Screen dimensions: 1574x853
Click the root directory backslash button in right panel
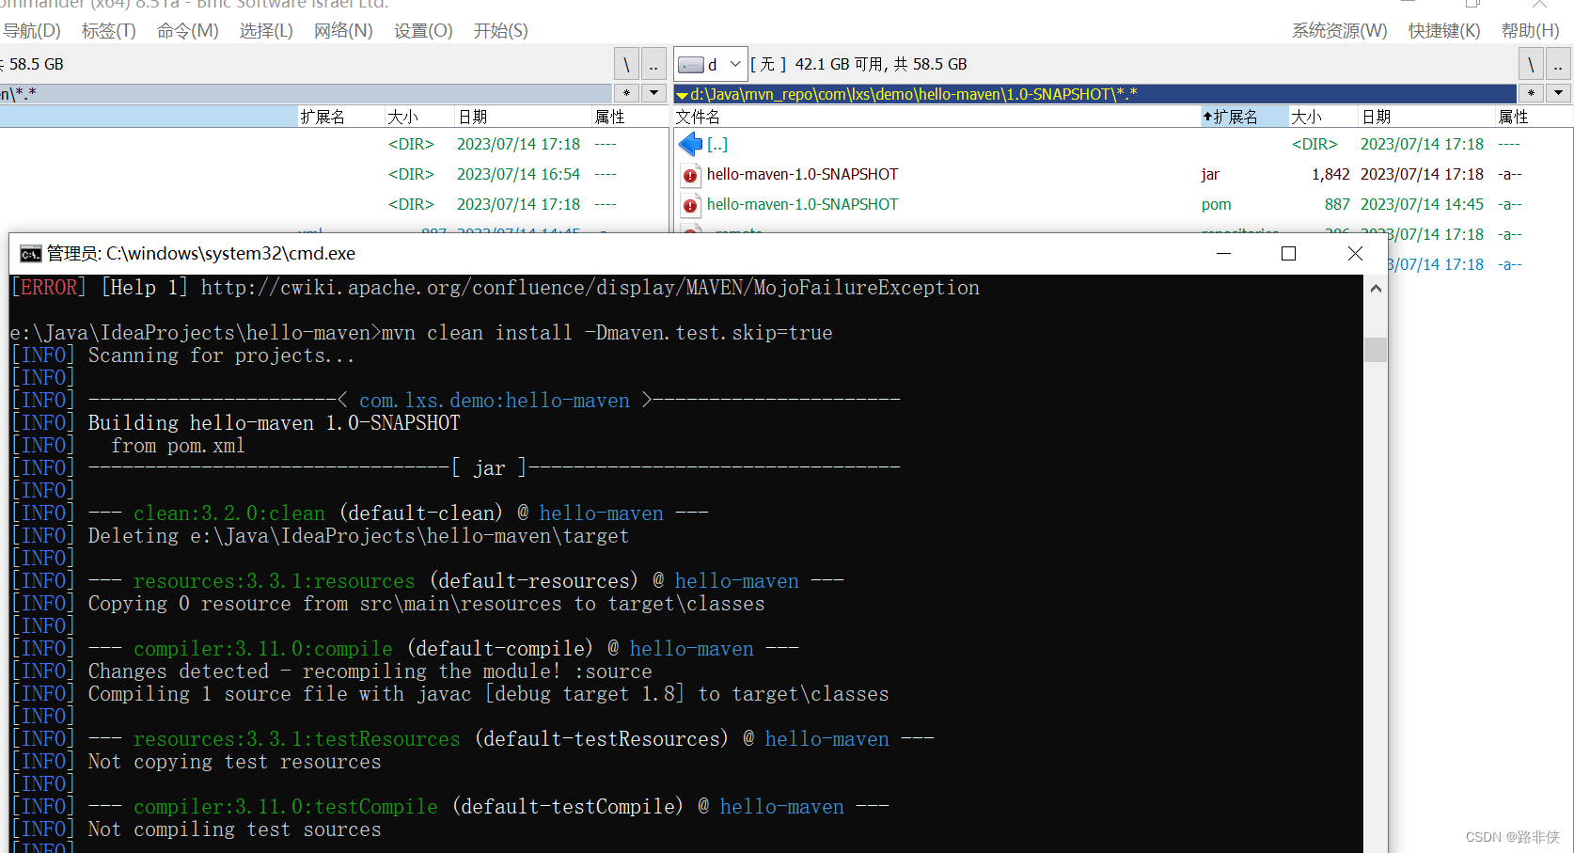pyautogui.click(x=1531, y=64)
